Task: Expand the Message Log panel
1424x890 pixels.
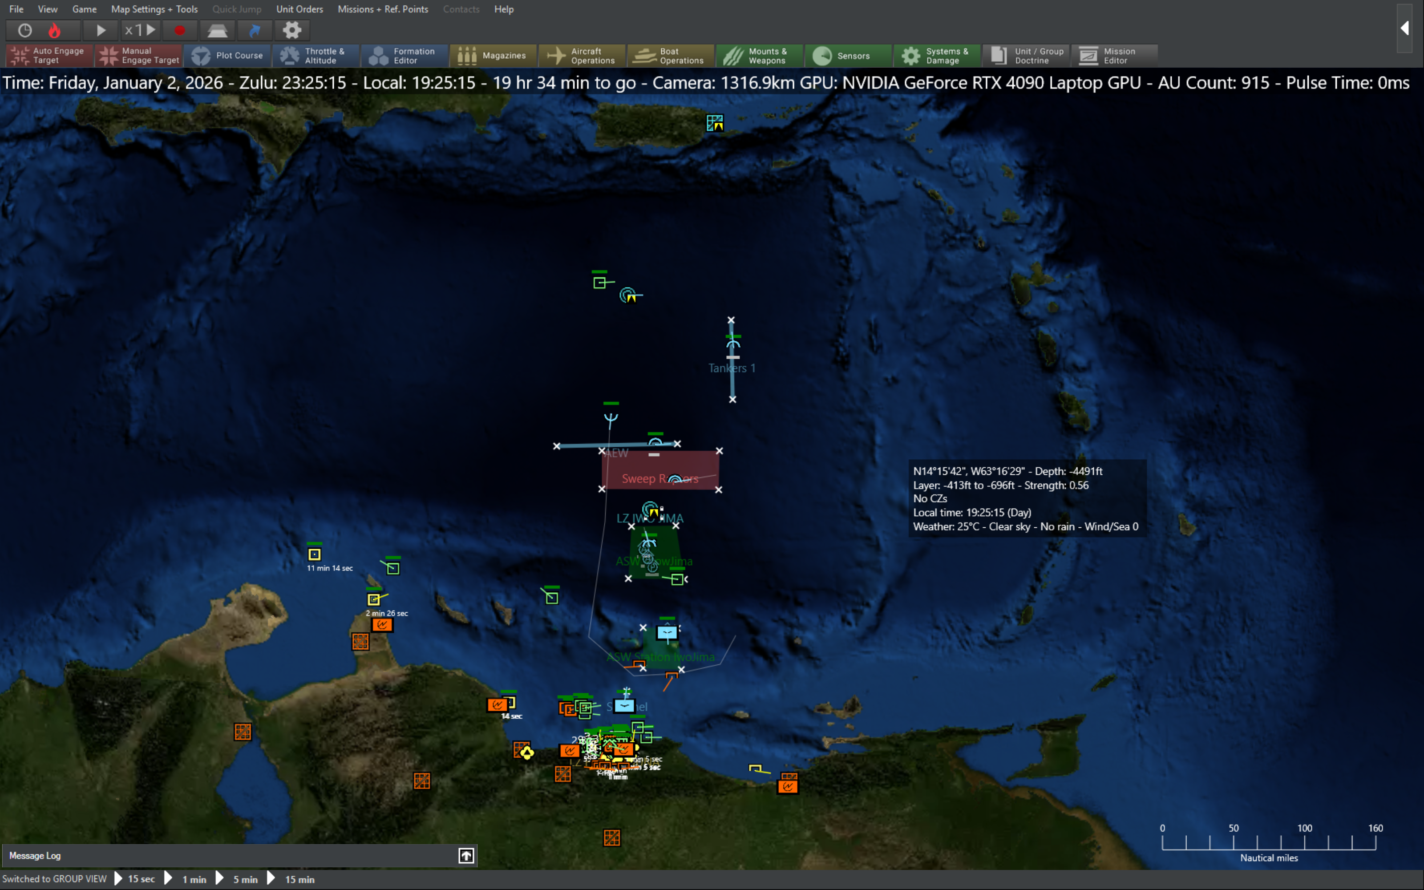Action: coord(466,855)
